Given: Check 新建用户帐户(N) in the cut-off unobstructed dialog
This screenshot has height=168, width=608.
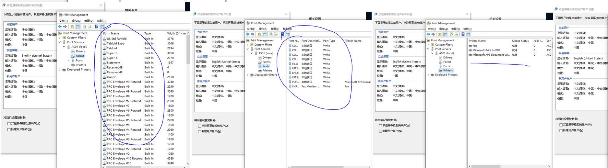Looking at the screenshot, I should coord(561,130).
